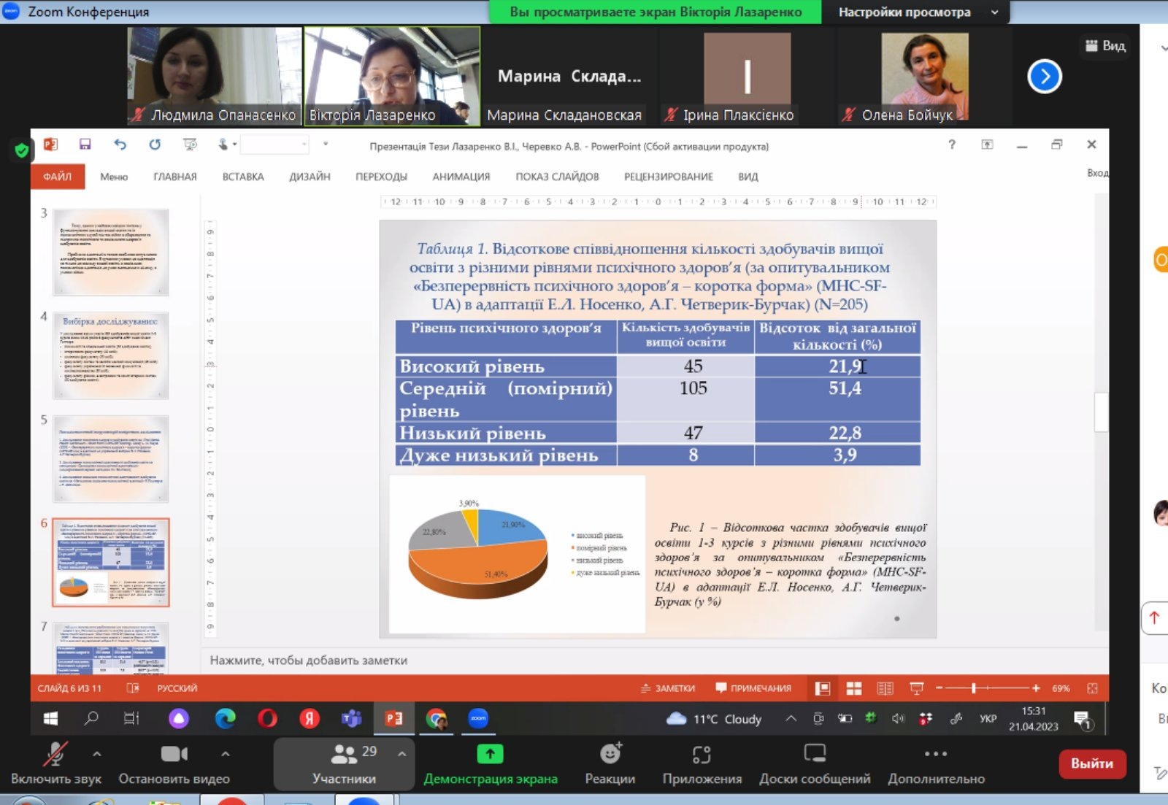Click the red Выйти button

tap(1091, 763)
